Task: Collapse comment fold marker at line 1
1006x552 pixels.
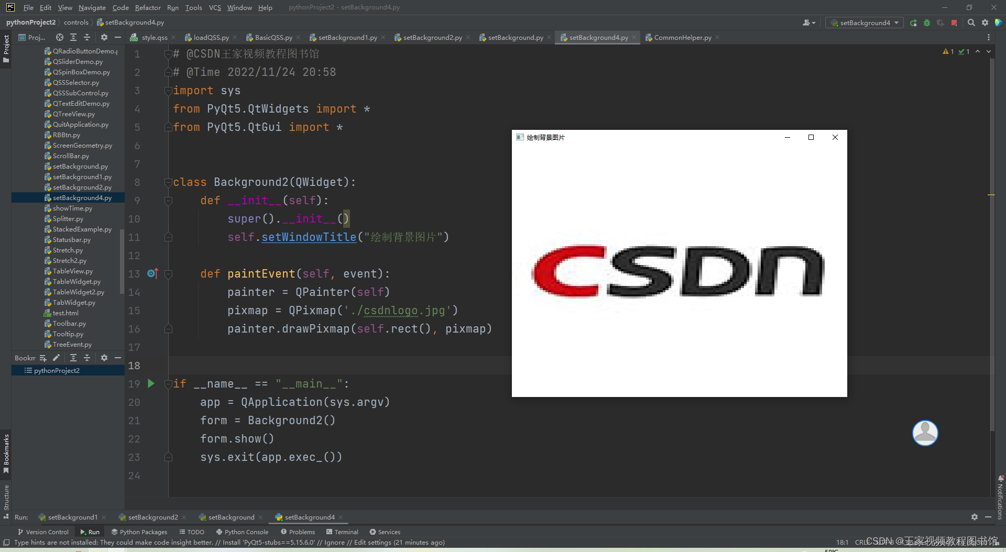Action: (x=169, y=54)
